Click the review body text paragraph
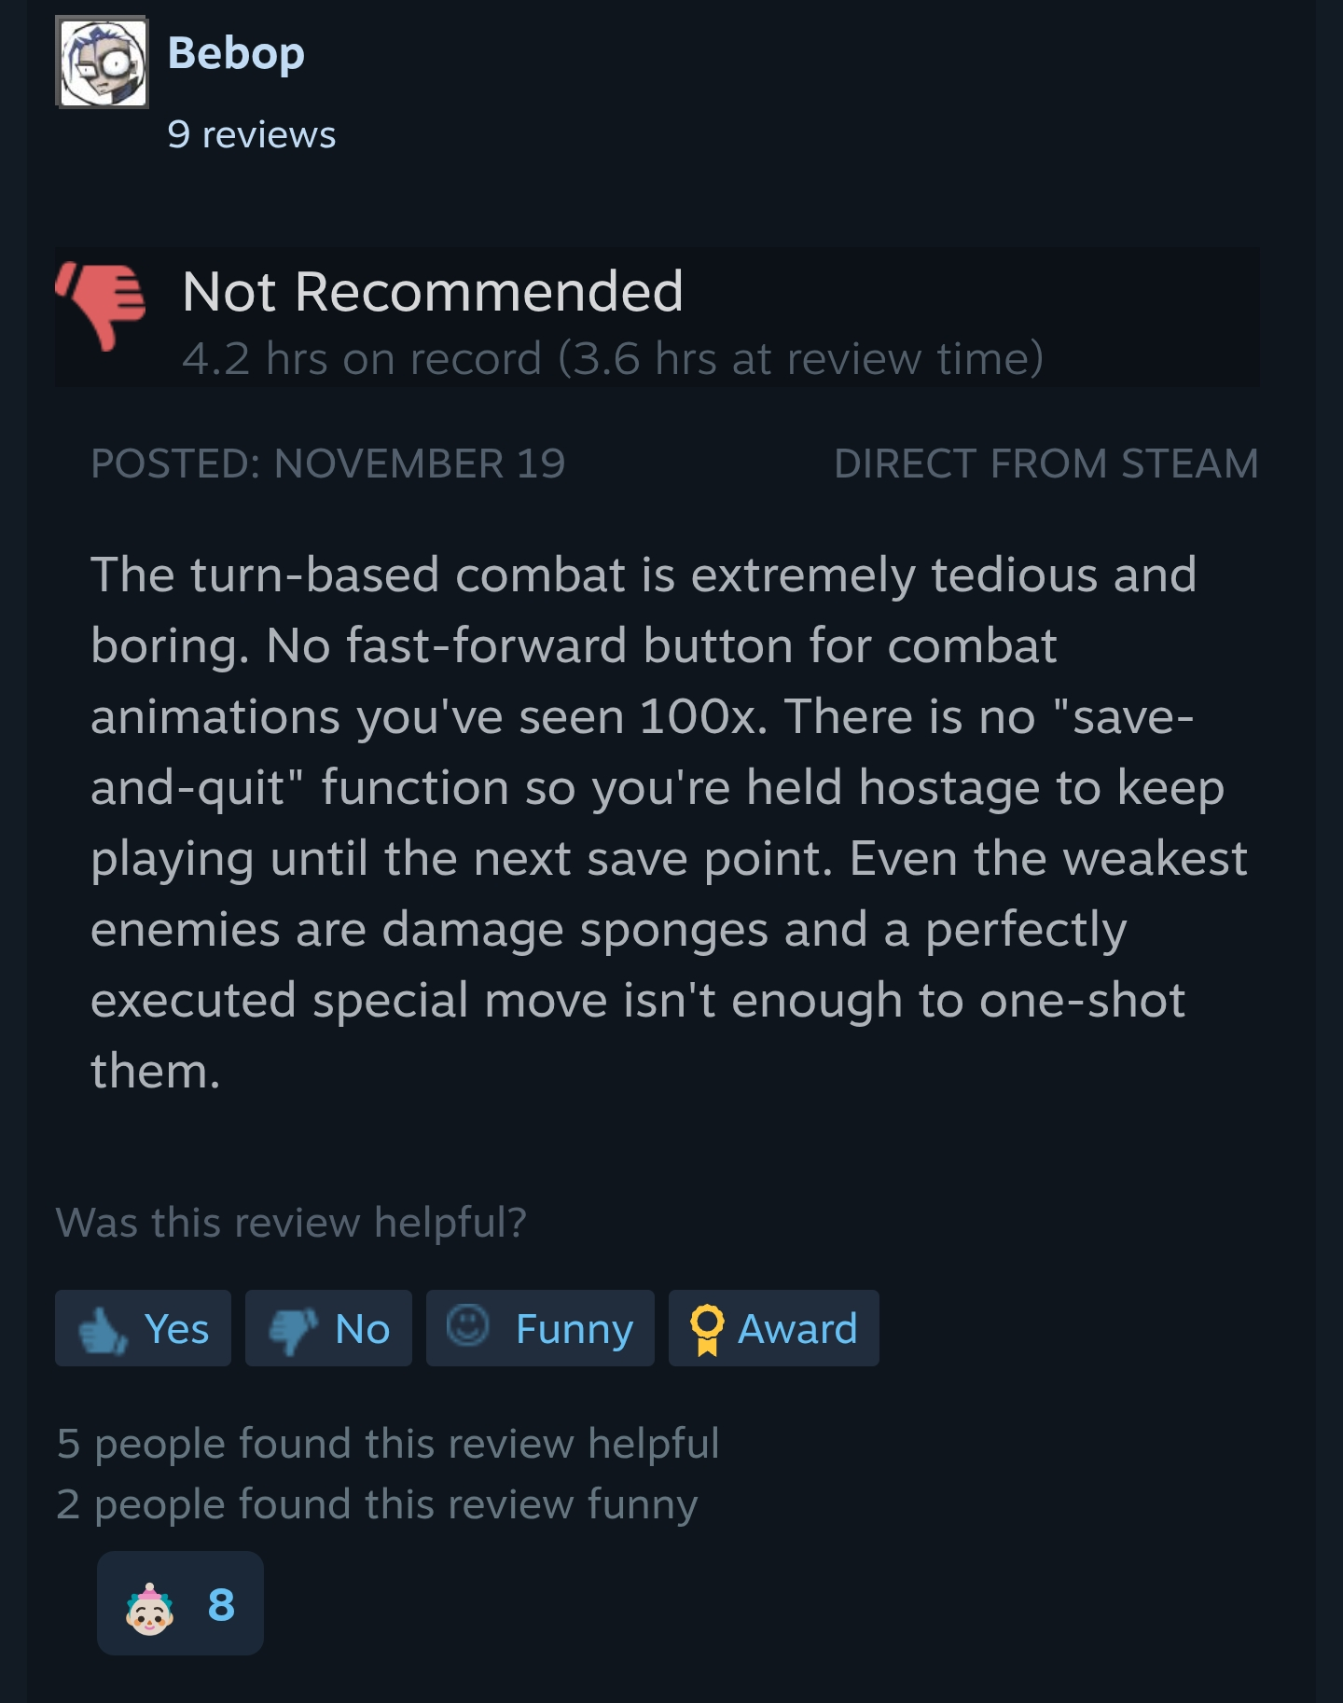The height and width of the screenshot is (1703, 1343). pyautogui.click(x=669, y=822)
